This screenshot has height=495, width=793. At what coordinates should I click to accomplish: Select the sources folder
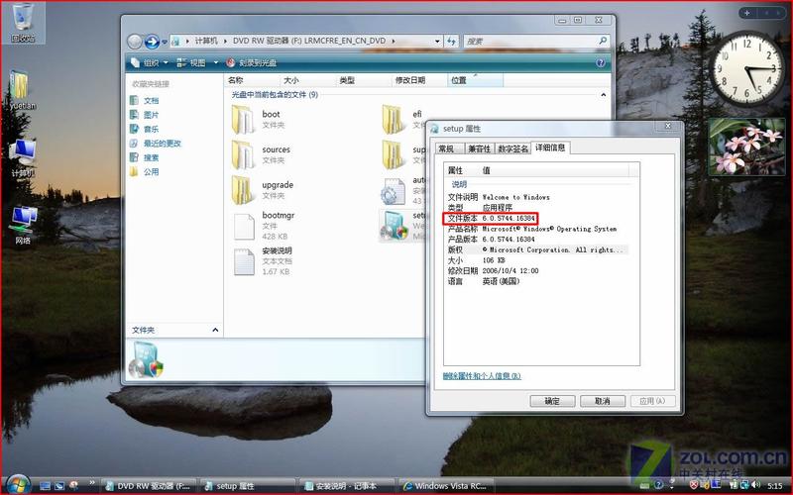(x=261, y=154)
